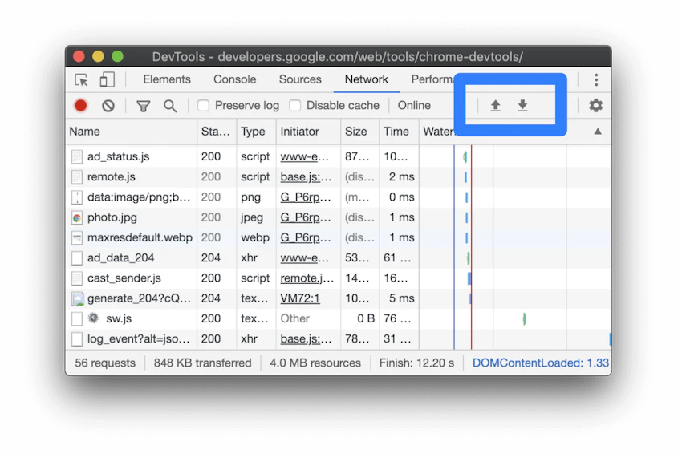678x454 pixels.
Task: Click the Export HAR download arrow icon
Action: 522,106
